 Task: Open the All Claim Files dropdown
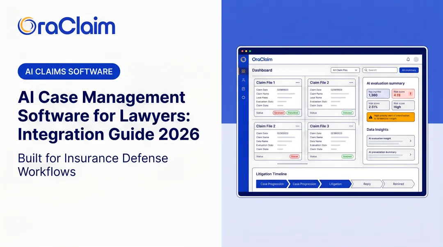tap(345, 70)
